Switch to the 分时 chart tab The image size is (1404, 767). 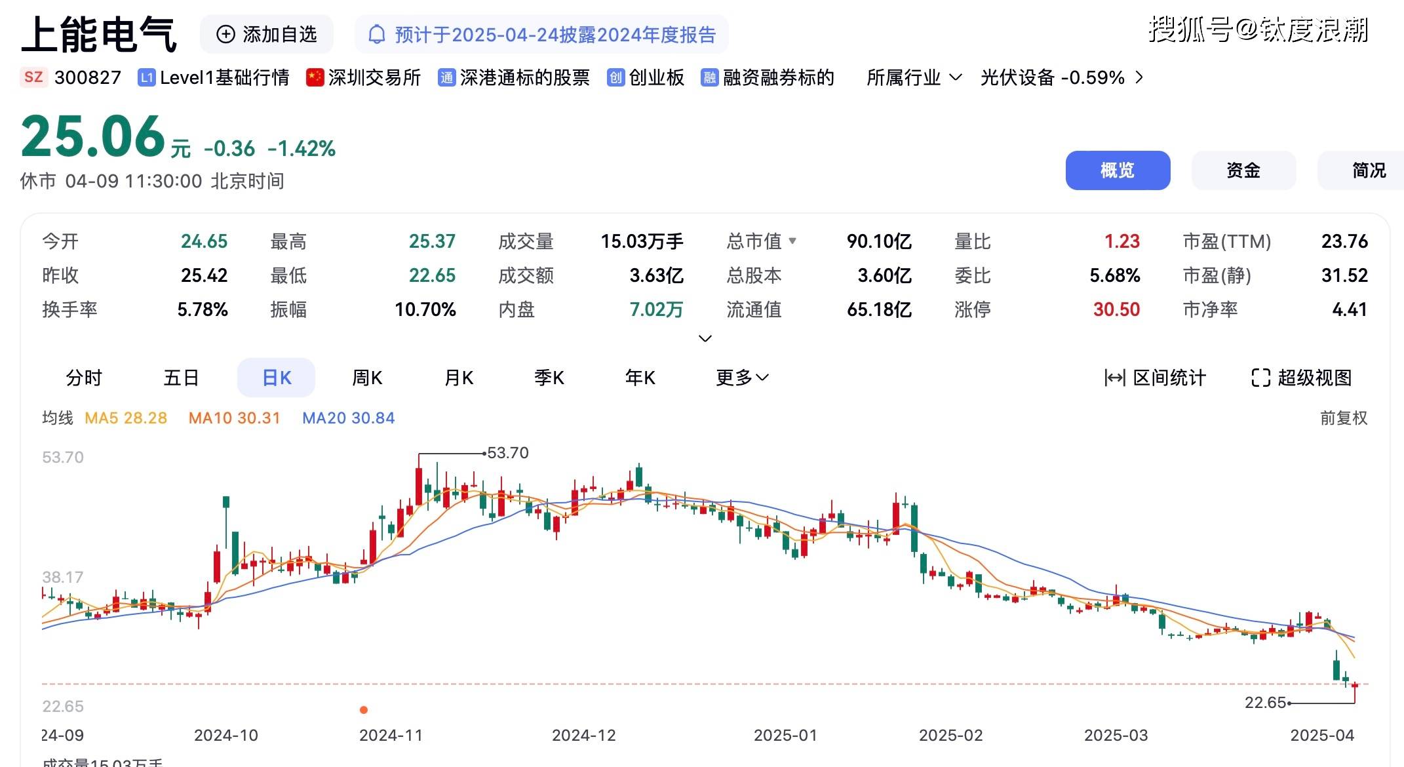[85, 378]
